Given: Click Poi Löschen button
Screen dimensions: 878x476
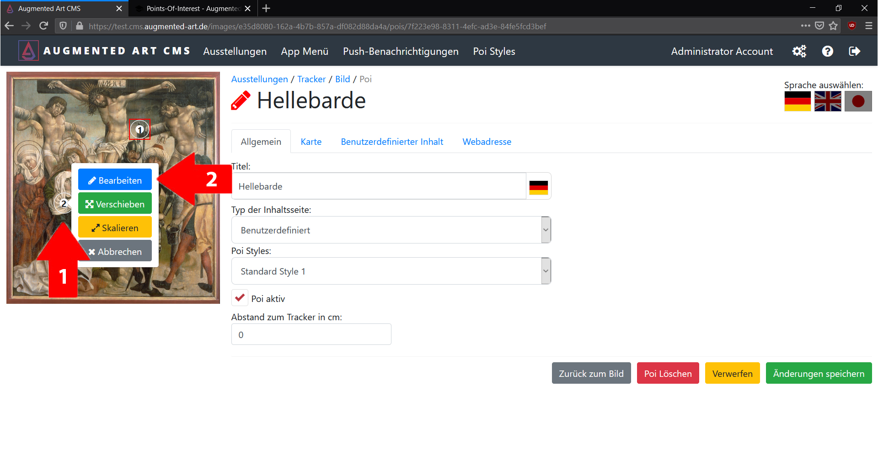Looking at the screenshot, I should tap(668, 373).
